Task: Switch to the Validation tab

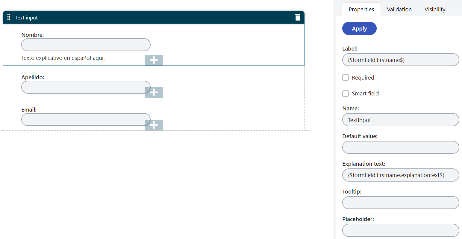Action: (399, 9)
